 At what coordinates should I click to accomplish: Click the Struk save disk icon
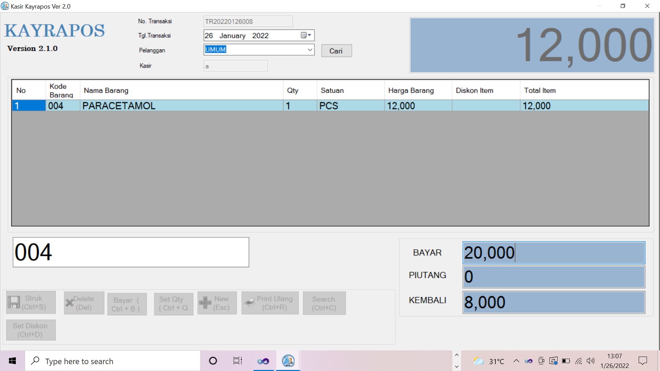click(x=14, y=303)
